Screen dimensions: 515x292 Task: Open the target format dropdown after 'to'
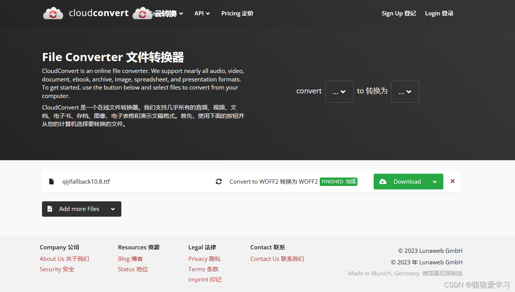(x=405, y=91)
